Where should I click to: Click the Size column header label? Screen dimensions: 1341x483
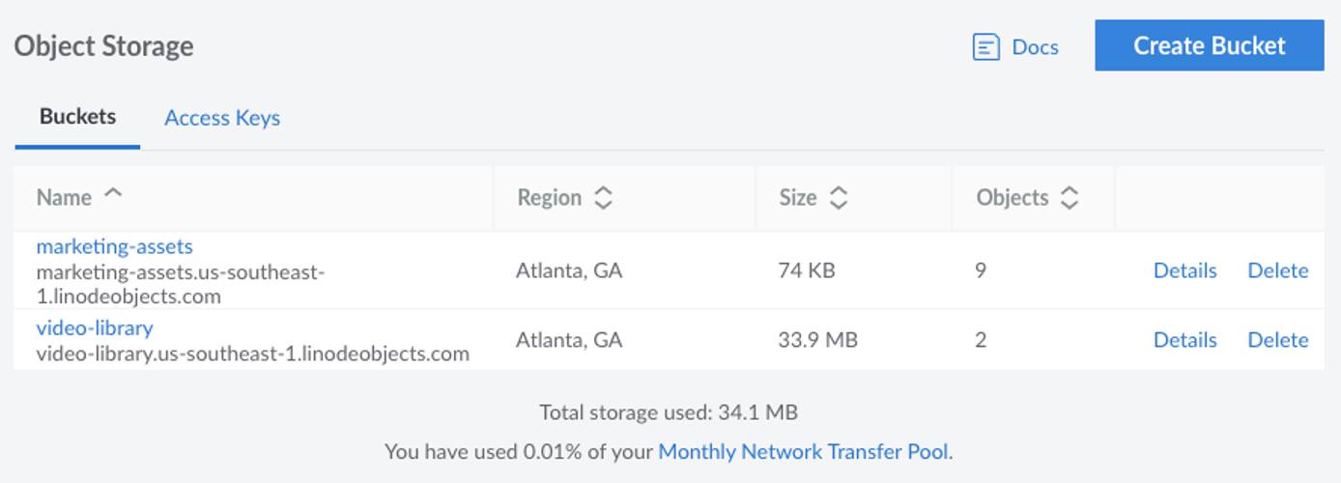[797, 198]
